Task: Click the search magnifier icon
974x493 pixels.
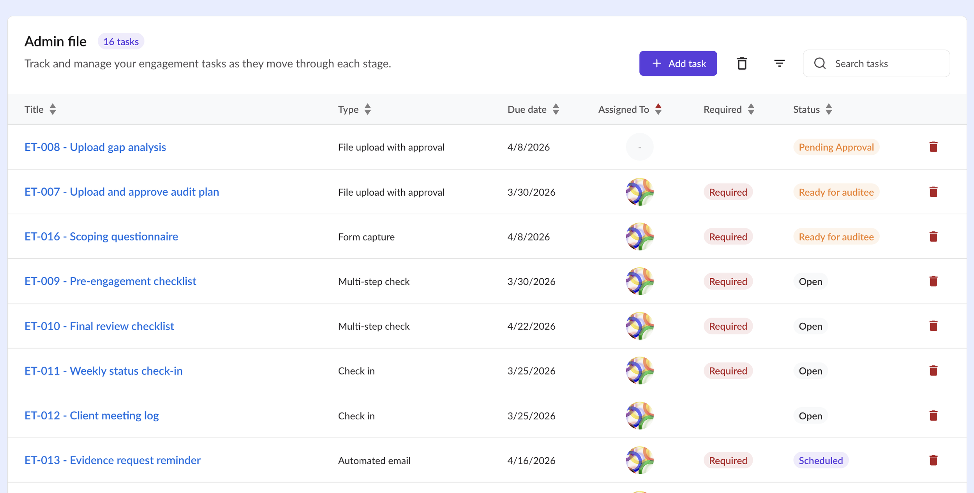Action: click(820, 63)
